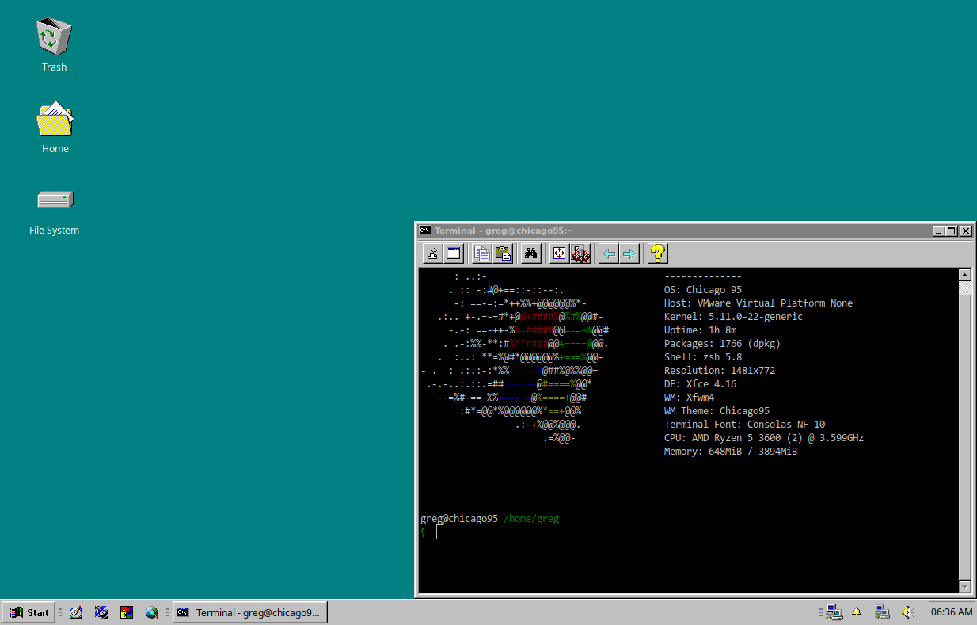Image resolution: width=977 pixels, height=625 pixels.
Task: Click the Paste clipboard icon
Action: 503,253
